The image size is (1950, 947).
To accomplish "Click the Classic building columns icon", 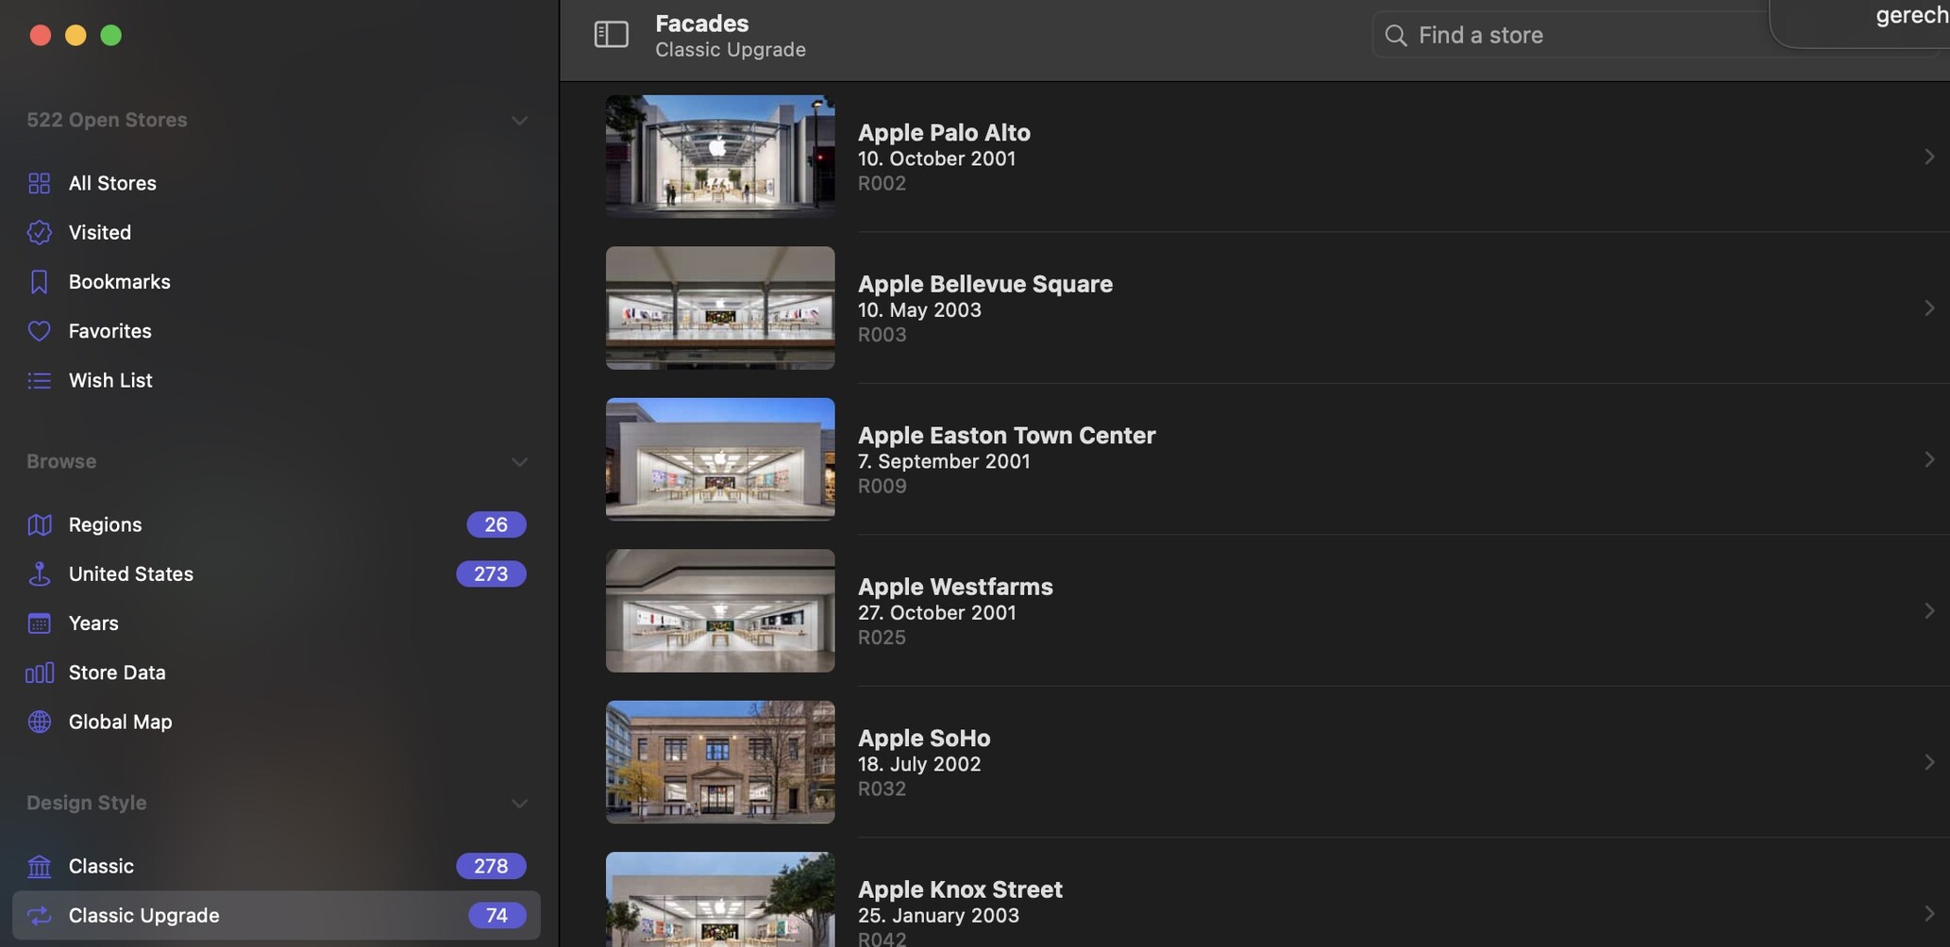I will (x=39, y=866).
